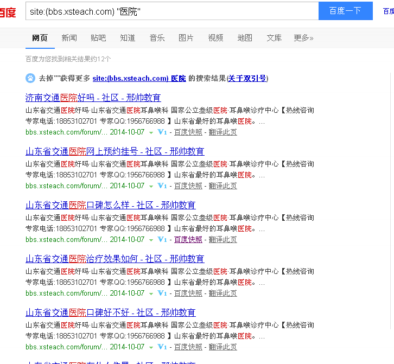Open 翻译此页 for 口碑怎么样 result
The height and width of the screenshot is (364, 394).
tap(223, 240)
